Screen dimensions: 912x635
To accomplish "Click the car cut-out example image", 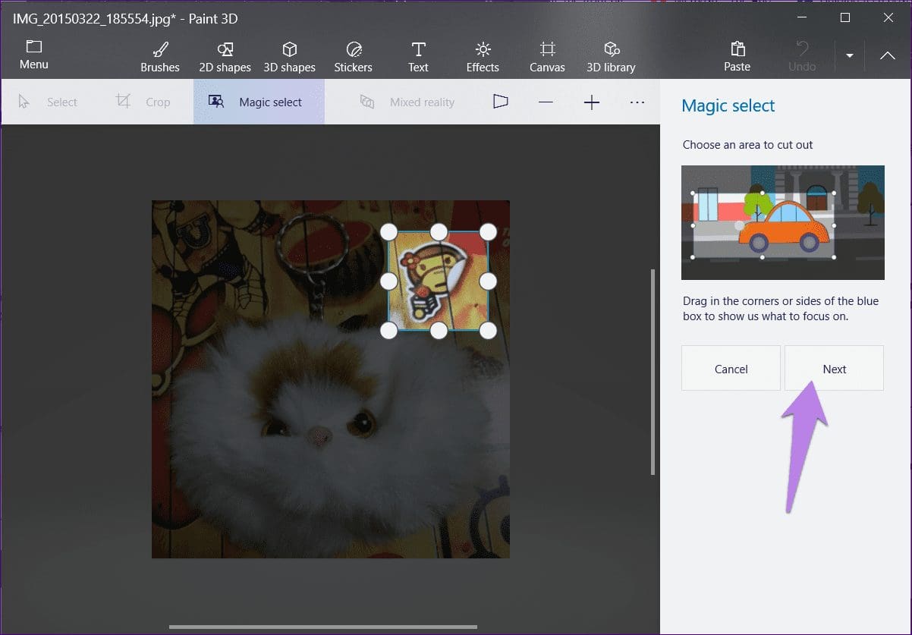I will [782, 222].
